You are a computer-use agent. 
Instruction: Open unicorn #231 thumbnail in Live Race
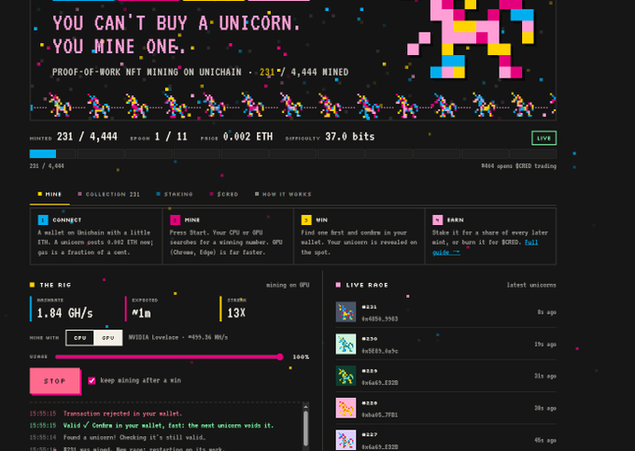click(x=346, y=312)
